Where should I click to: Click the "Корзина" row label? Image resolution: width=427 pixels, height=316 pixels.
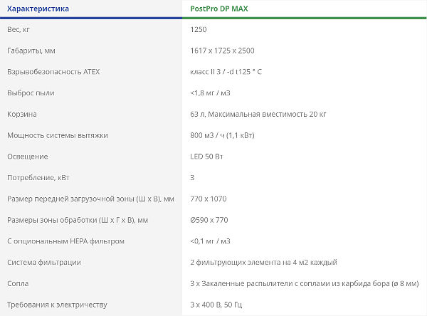(21, 114)
